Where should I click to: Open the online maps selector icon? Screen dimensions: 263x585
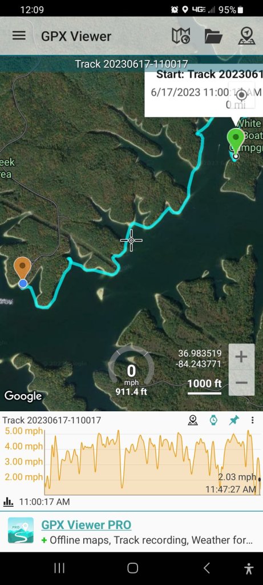pyautogui.click(x=181, y=36)
